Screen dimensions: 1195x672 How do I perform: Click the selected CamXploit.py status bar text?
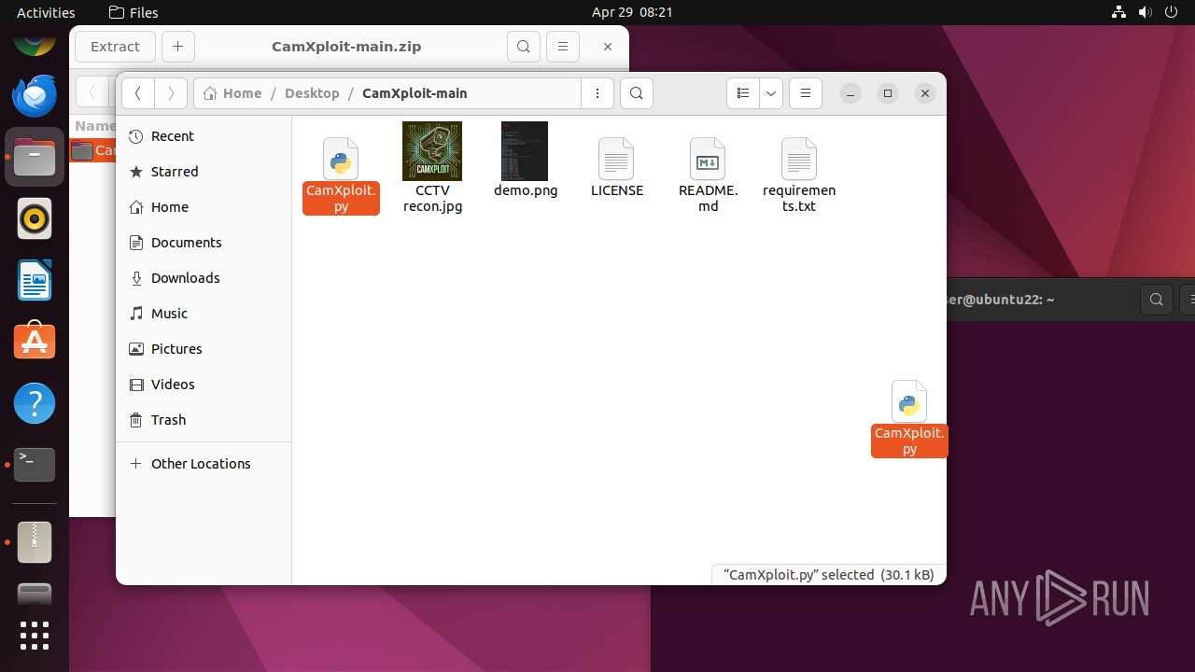pos(829,575)
